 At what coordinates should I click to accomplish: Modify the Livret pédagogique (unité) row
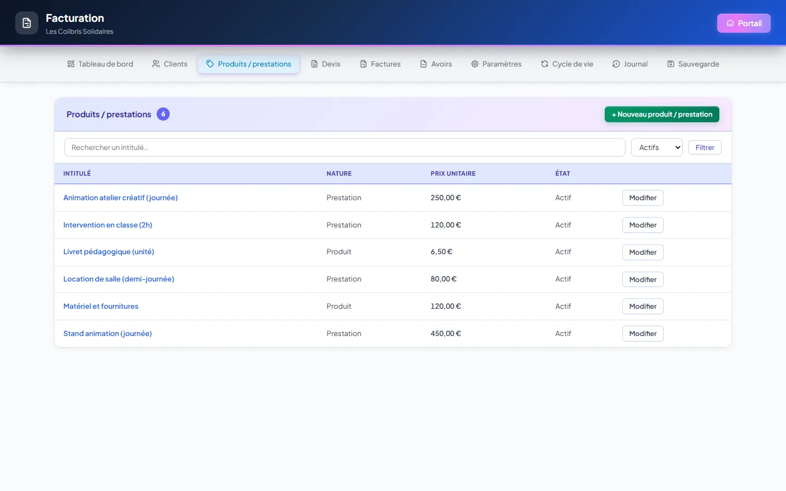(643, 252)
